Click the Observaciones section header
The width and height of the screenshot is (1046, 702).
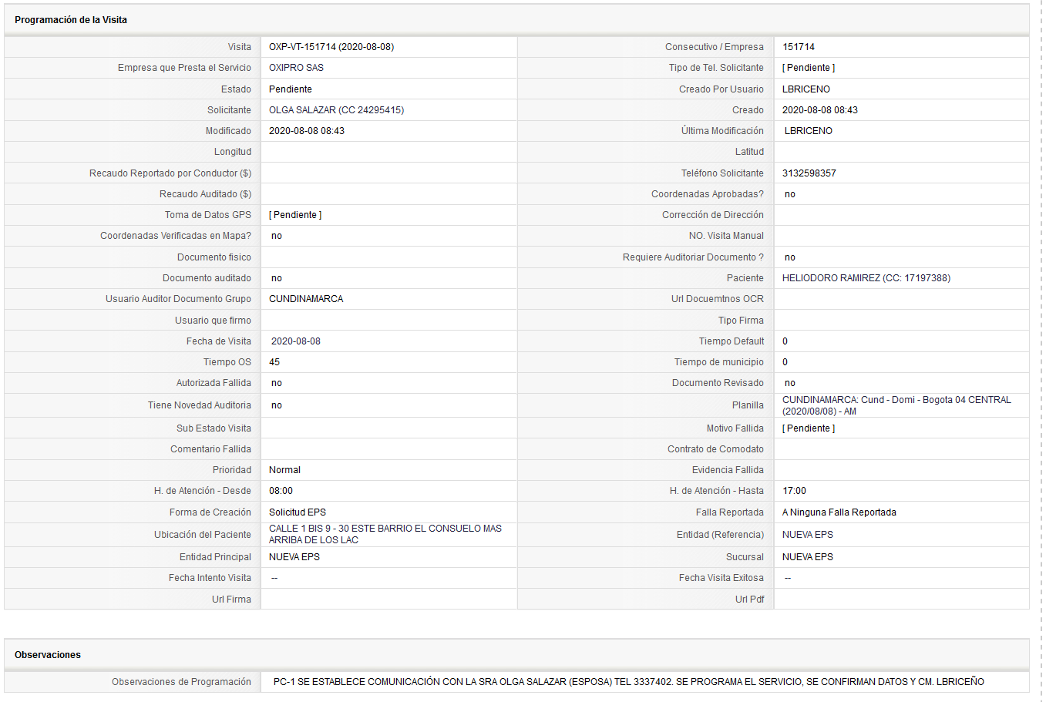click(48, 655)
